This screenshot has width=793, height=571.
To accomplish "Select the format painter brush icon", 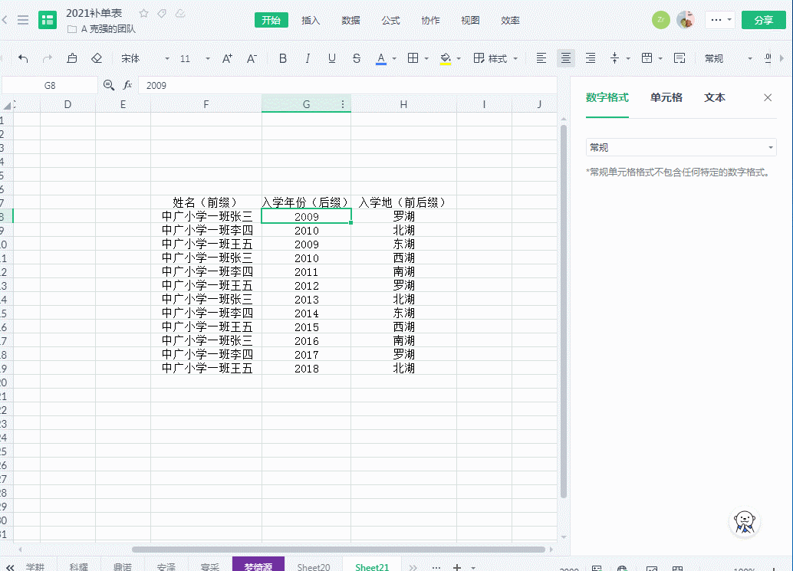I will (x=72, y=58).
